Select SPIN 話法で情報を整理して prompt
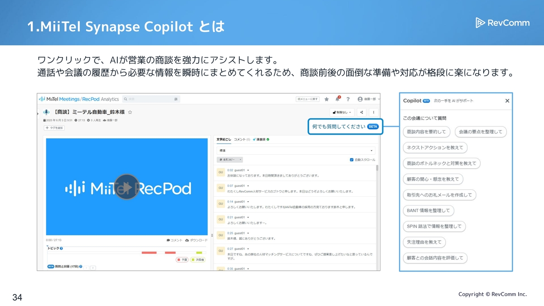544x306 pixels. point(434,226)
